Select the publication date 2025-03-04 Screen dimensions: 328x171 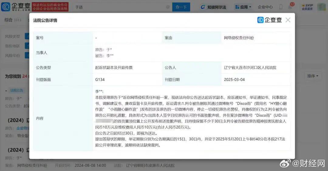tap(234, 79)
